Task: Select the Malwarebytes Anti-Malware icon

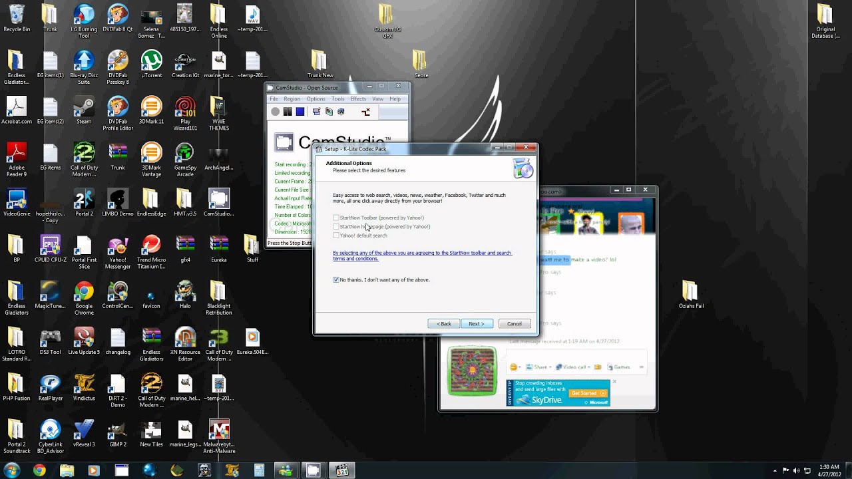Action: click(219, 436)
